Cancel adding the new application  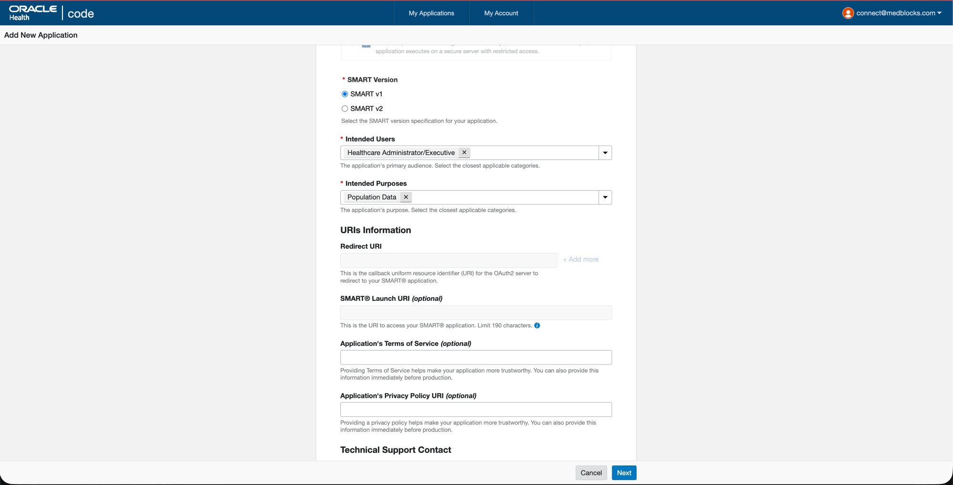click(591, 473)
